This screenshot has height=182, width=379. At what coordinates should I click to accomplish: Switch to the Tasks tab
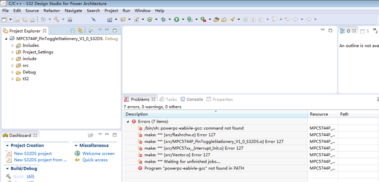[168, 100]
